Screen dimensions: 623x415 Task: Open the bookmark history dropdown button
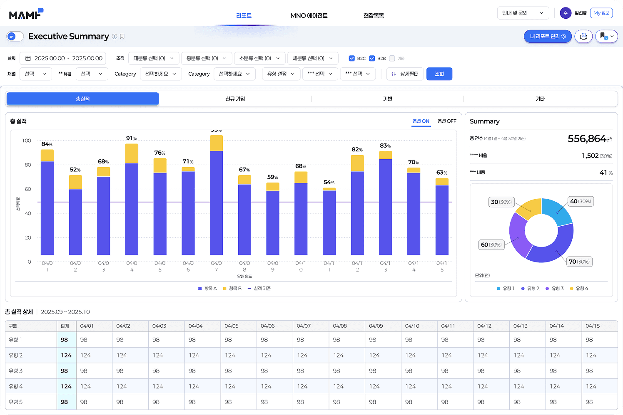607,37
